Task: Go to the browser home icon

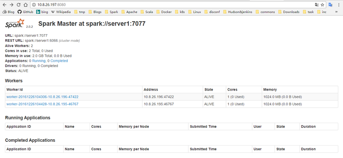Action: pyautogui.click(x=26, y=5)
